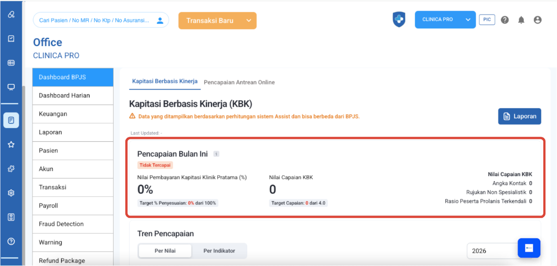This screenshot has height=266, width=557.
Task: Expand the Transaksi Baru dropdown
Action: pos(248,21)
